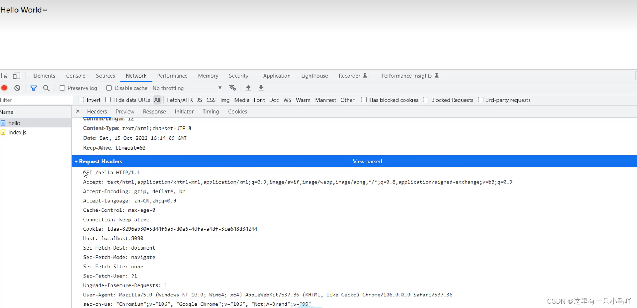This screenshot has width=637, height=308.
Task: Filter requests by Media
Action: coord(242,100)
